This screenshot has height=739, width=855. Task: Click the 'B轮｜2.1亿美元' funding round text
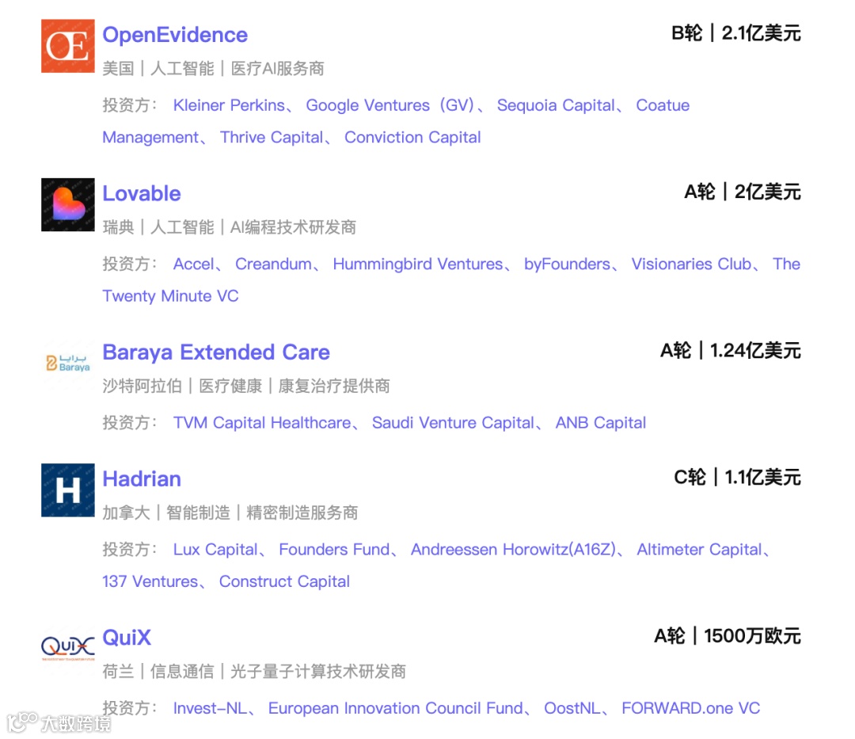coord(736,33)
